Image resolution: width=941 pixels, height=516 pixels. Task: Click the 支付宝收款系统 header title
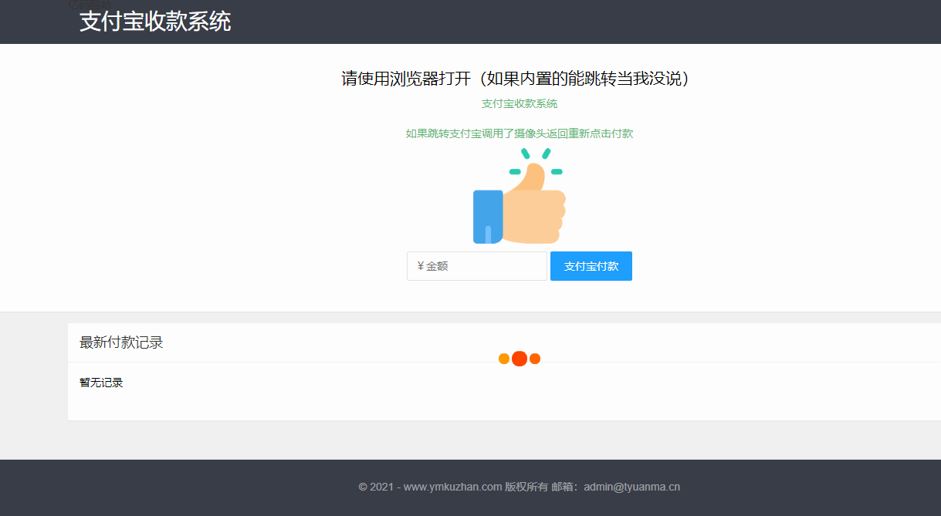tap(155, 22)
